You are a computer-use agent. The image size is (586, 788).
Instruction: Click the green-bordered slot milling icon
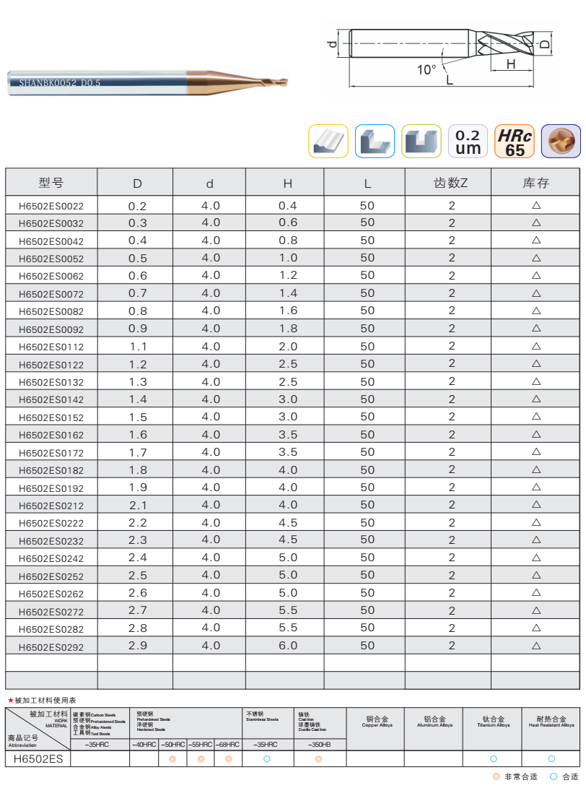[x=421, y=141]
